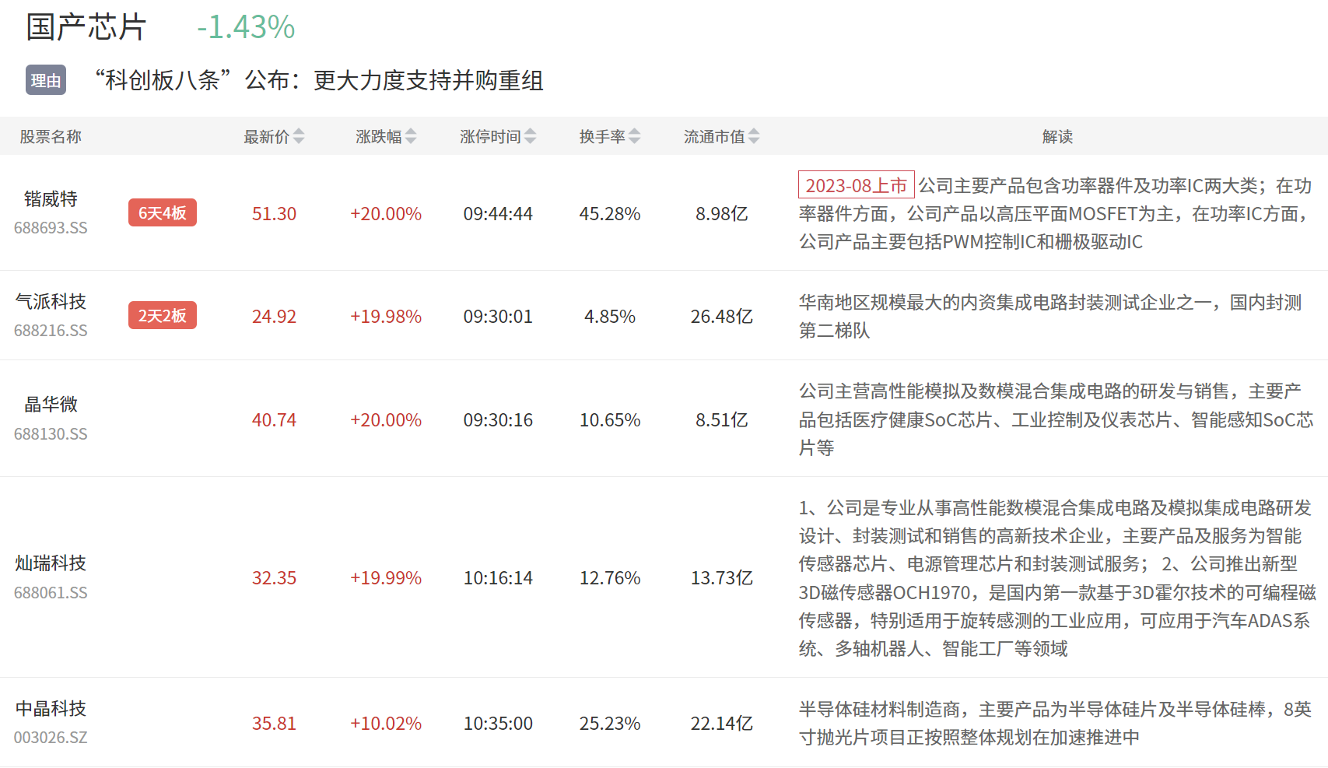Viewport: 1328px width, 768px height.
Task: Click the 2天2板 badge
Action: [163, 315]
